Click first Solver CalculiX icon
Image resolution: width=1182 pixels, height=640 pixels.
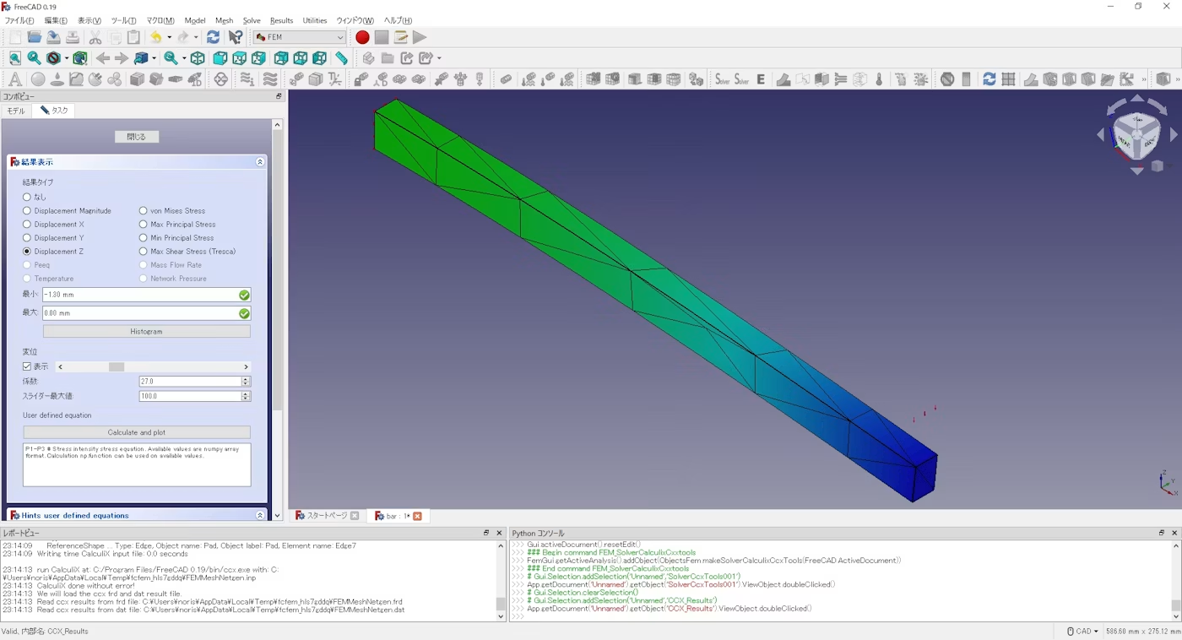(722, 79)
